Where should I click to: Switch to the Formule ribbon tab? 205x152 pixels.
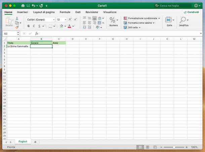tap(65, 12)
